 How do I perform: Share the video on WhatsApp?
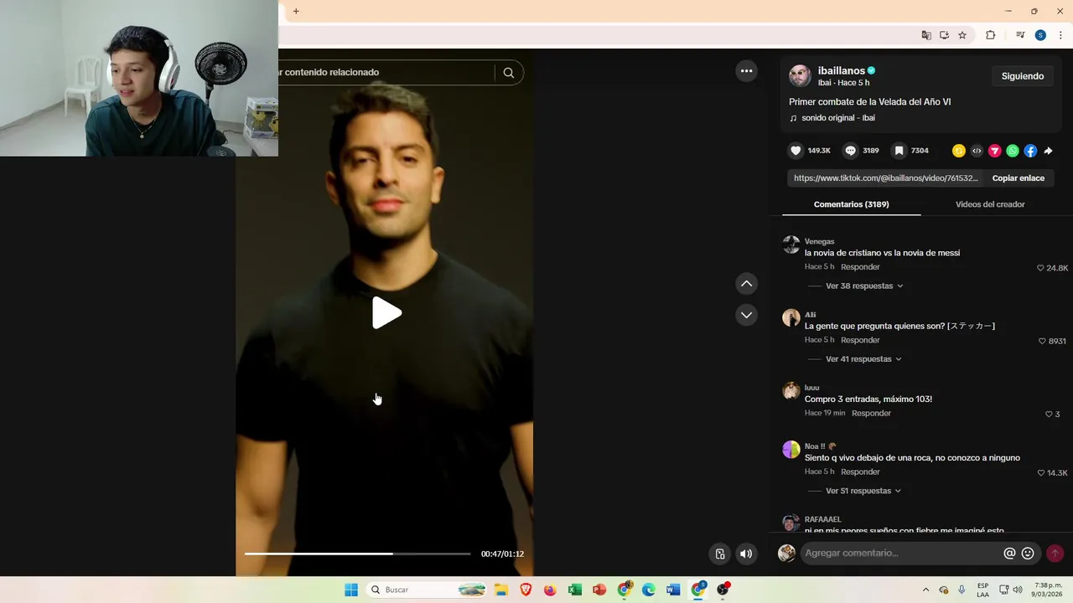1013,151
